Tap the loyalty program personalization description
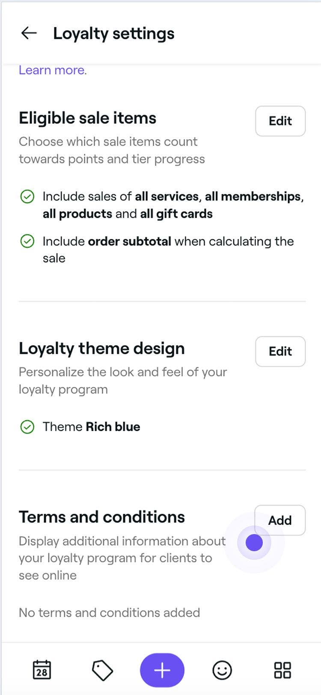The width and height of the screenshot is (321, 695). point(122,380)
